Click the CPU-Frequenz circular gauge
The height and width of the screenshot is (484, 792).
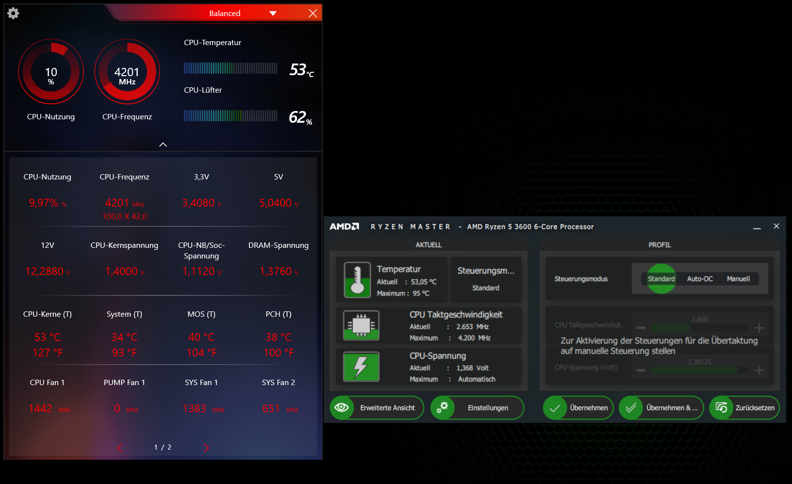pyautogui.click(x=127, y=72)
